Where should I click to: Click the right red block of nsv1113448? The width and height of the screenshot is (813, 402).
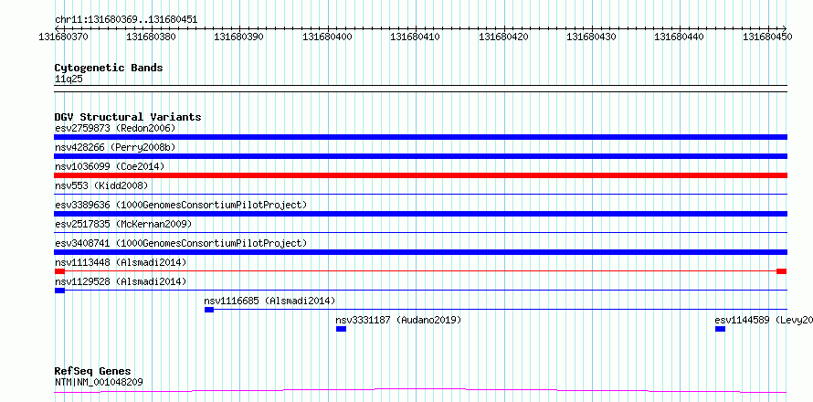pyautogui.click(x=782, y=271)
